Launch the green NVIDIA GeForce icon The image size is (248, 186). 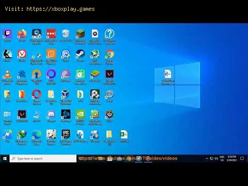coord(80,115)
